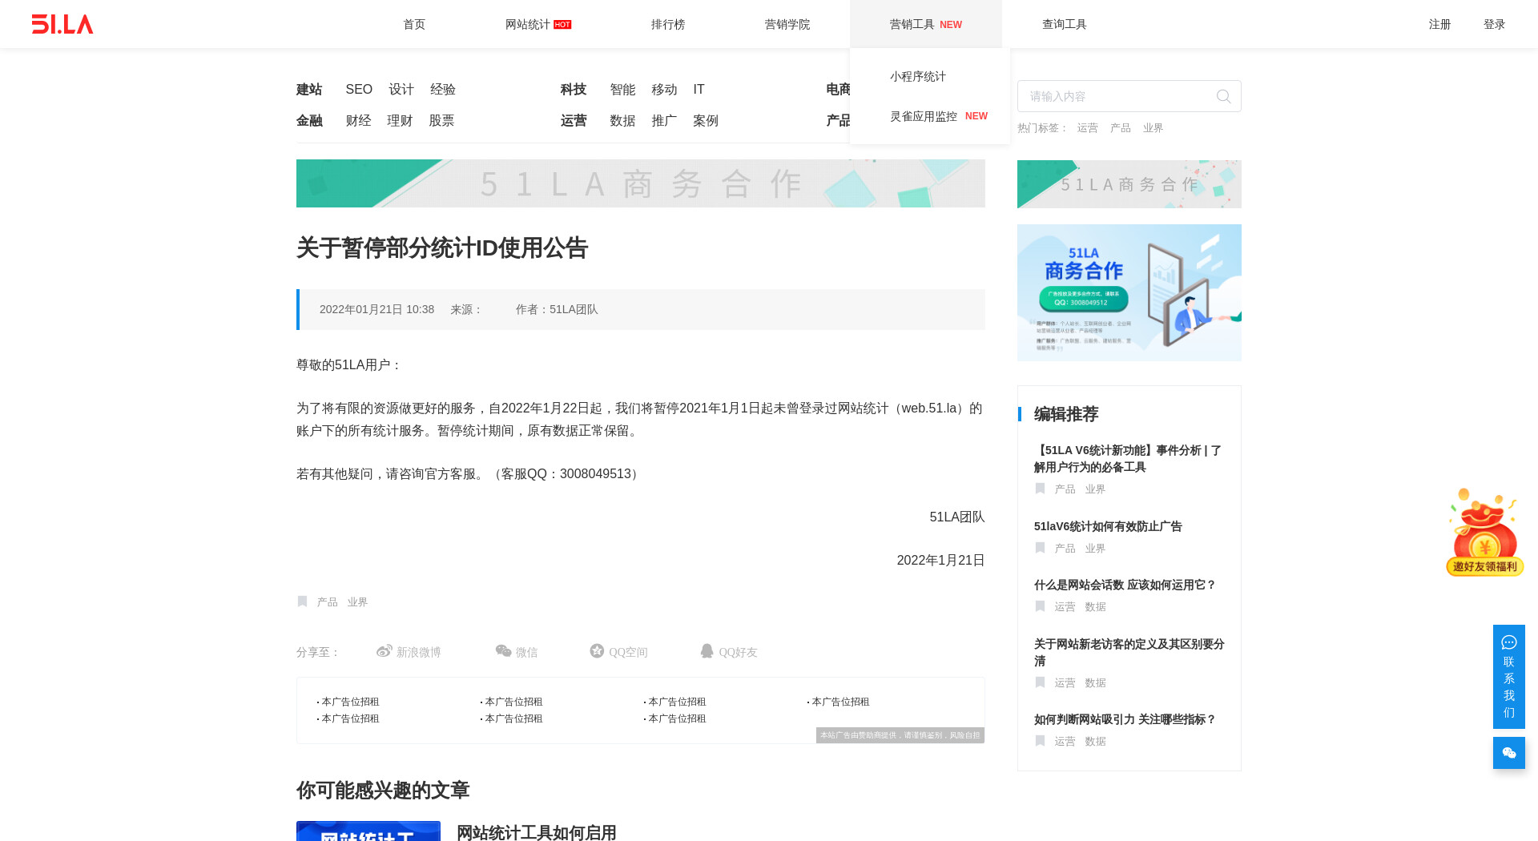Open the 联系我们 contact chat button

coord(1509,677)
